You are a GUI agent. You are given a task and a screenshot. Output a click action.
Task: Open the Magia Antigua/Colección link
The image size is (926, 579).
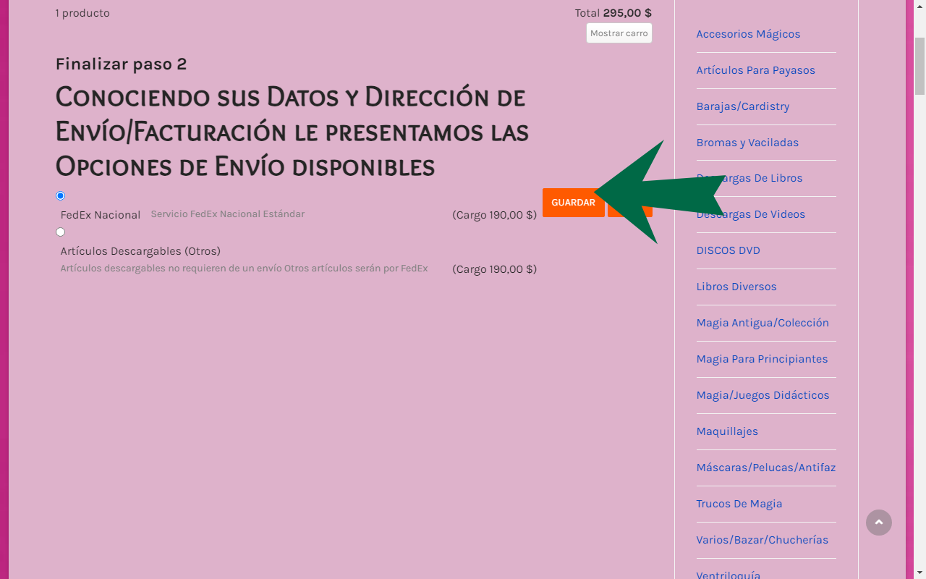[763, 323]
